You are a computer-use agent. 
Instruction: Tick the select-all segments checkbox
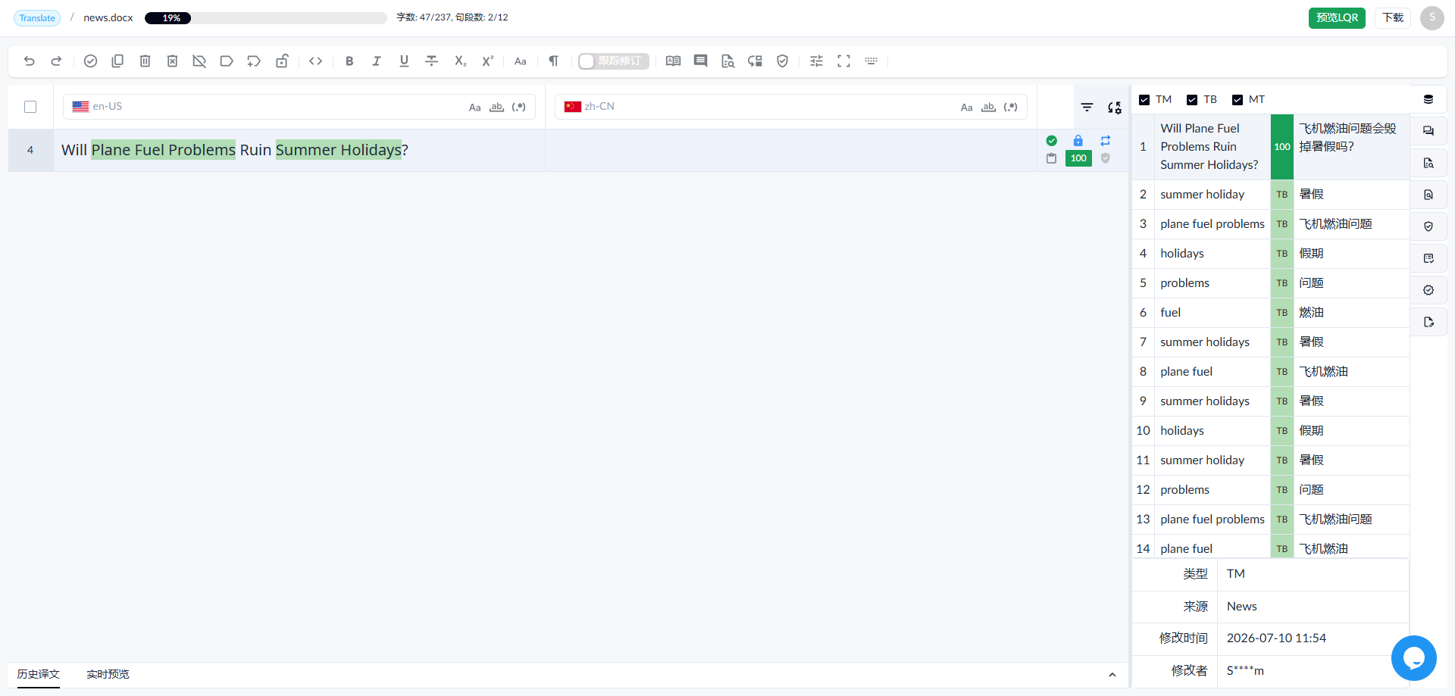pos(30,107)
